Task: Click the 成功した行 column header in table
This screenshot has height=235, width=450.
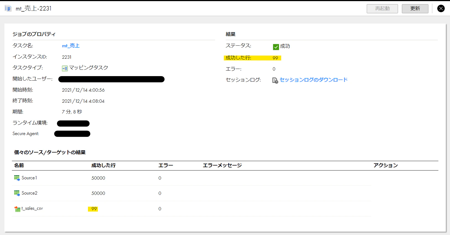Action: coord(103,165)
